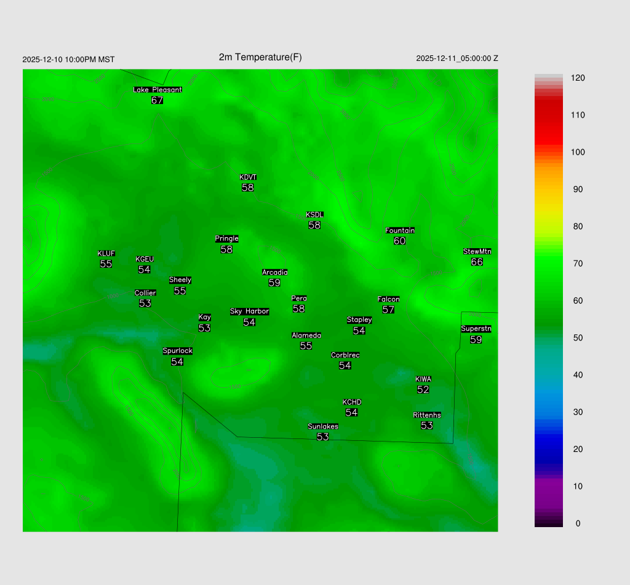Click the Lake Pleasant station label
The height and width of the screenshot is (585, 630).
point(157,90)
